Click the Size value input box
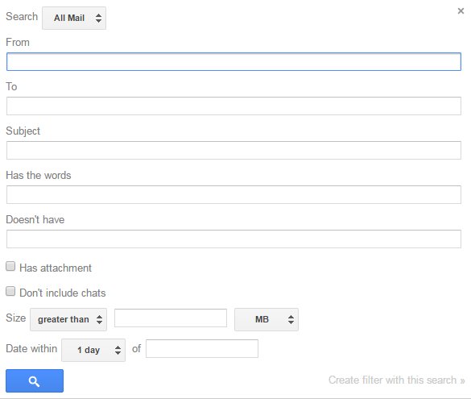The width and height of the screenshot is (471, 399). (x=171, y=318)
